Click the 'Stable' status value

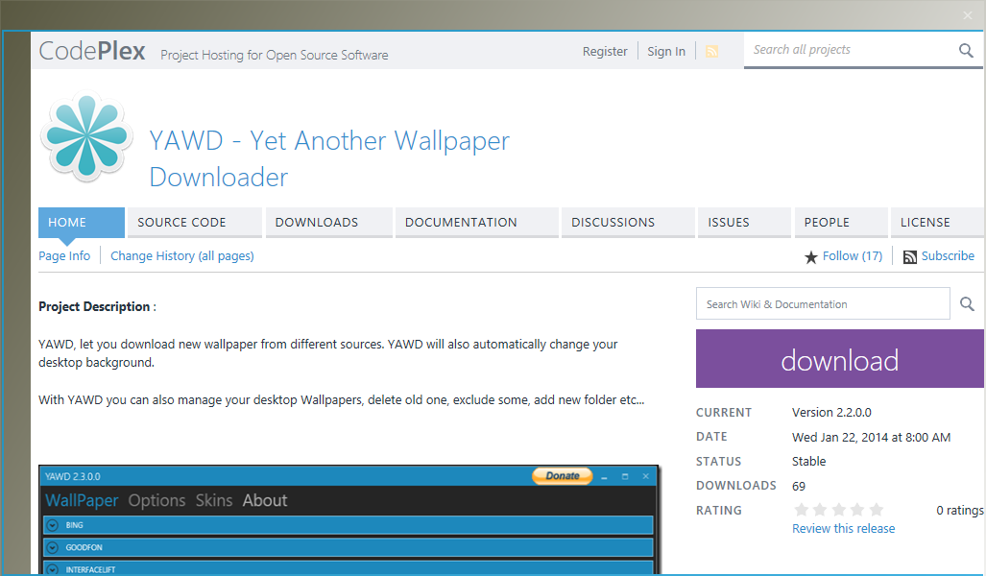808,462
